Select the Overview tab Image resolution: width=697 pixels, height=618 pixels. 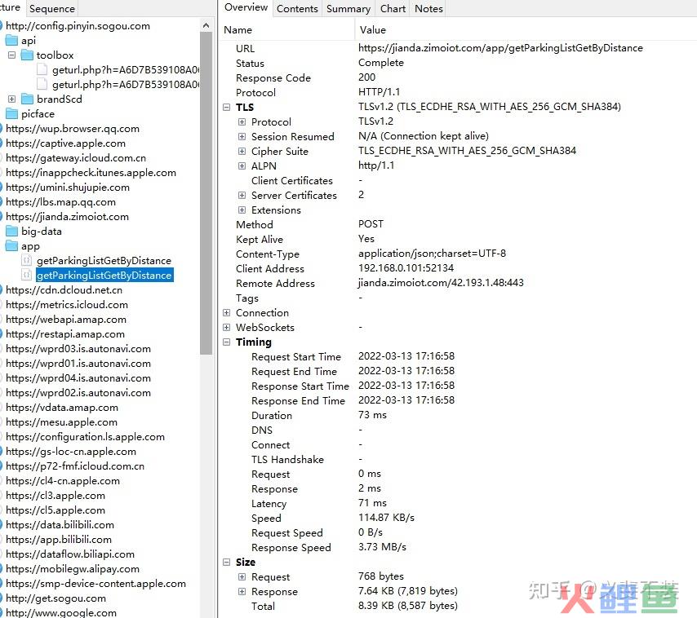pyautogui.click(x=246, y=7)
